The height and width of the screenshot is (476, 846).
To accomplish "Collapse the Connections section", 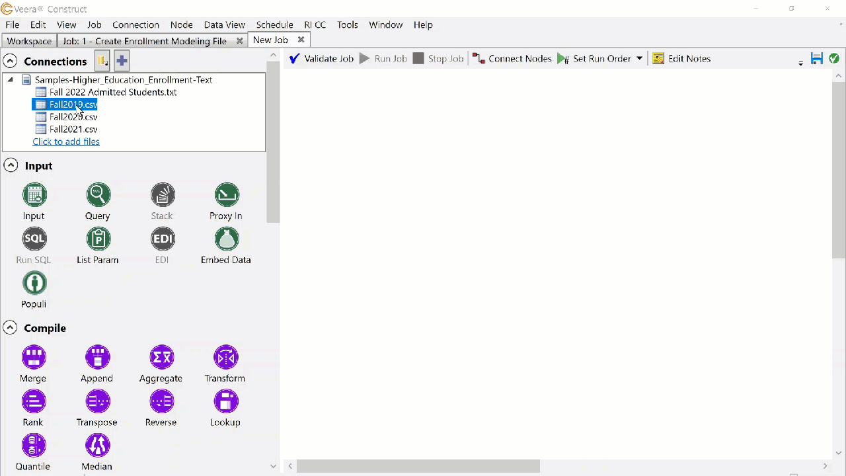I will 10,61.
